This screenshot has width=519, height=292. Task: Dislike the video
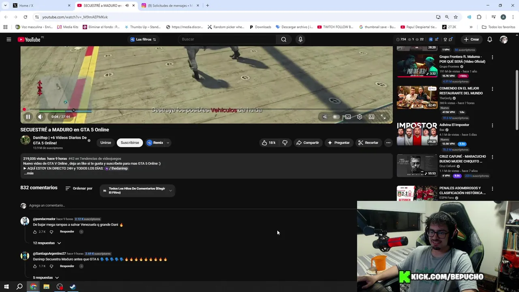point(285,143)
